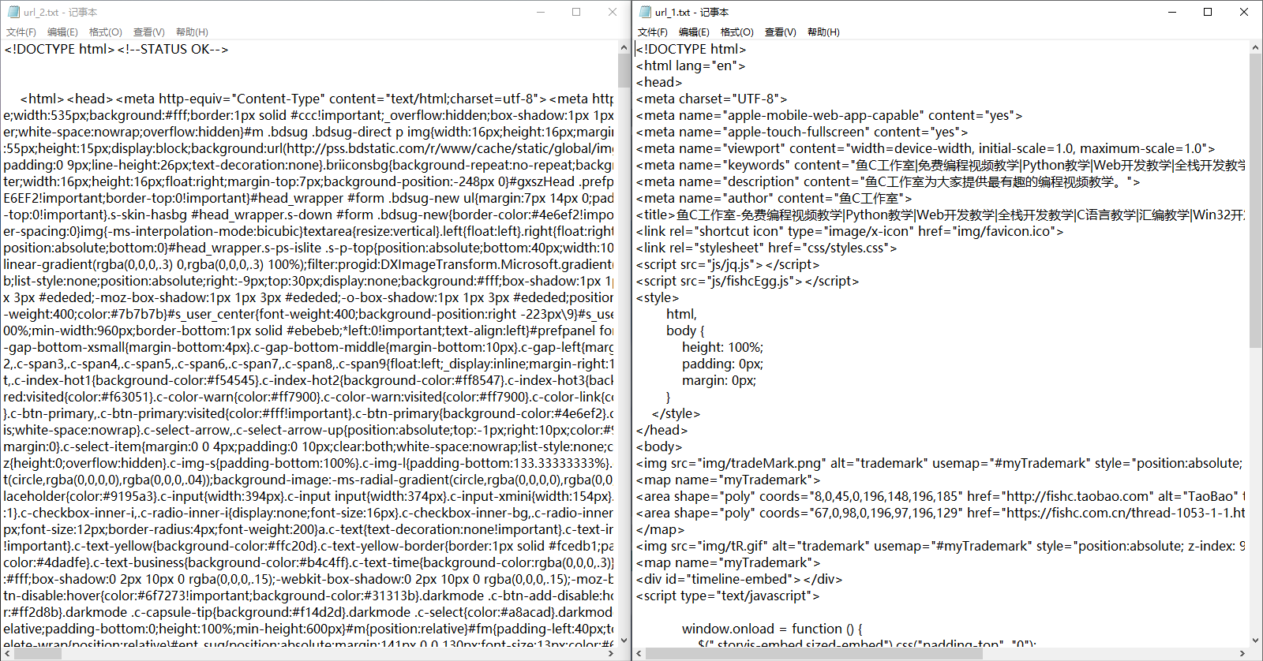Click the <html><head> line in url_2.txt
The image size is (1263, 661).
click(317, 99)
